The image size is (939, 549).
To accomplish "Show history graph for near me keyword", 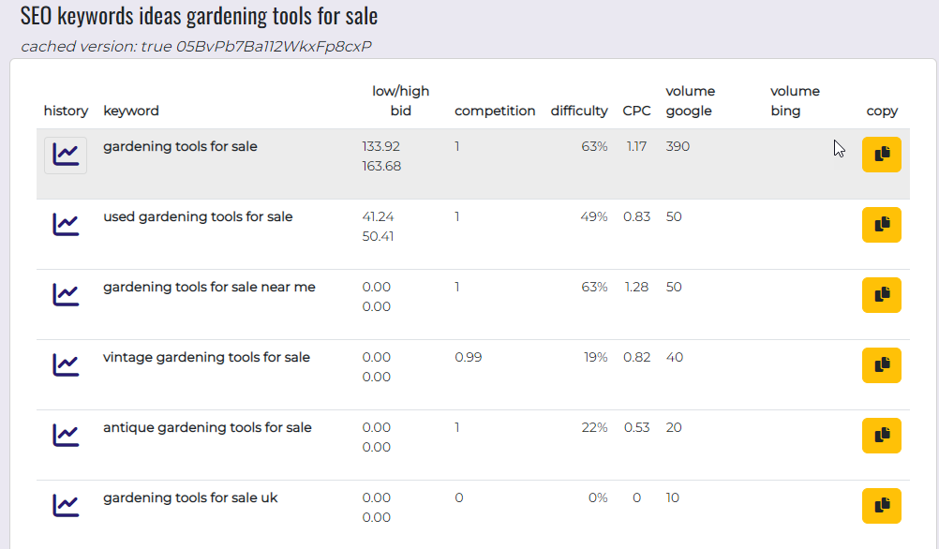I will (x=66, y=295).
